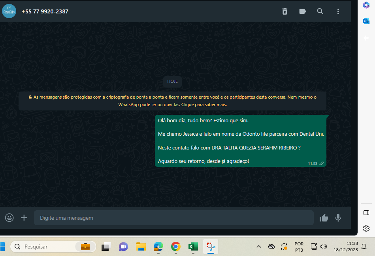Screen dimensions: 375x256
Task: Open Edge sidebar settings gear
Action: click(x=366, y=228)
